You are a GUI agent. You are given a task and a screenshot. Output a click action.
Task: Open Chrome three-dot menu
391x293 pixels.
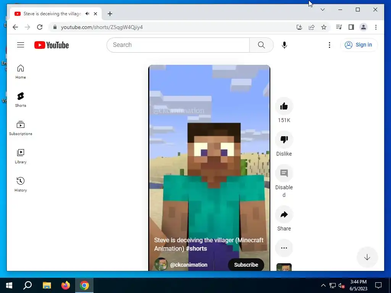[376, 27]
